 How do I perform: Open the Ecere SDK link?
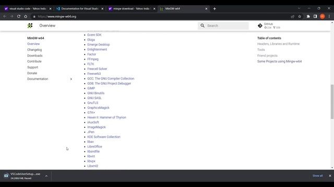[94, 35]
